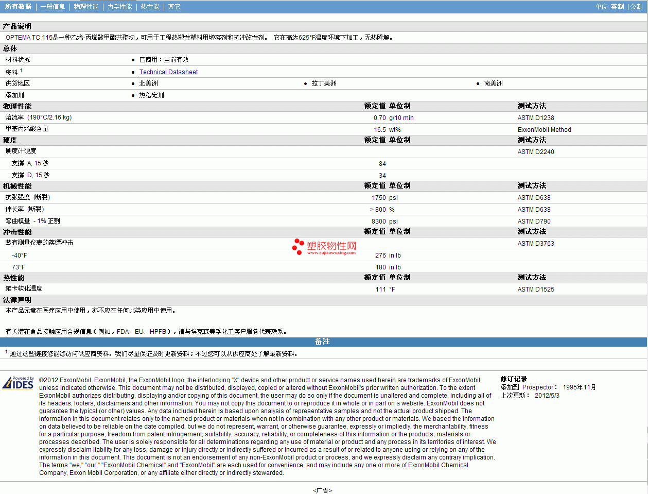648x494 pixels.
Task: Open the 一般信息 tab
Action: (x=52, y=7)
